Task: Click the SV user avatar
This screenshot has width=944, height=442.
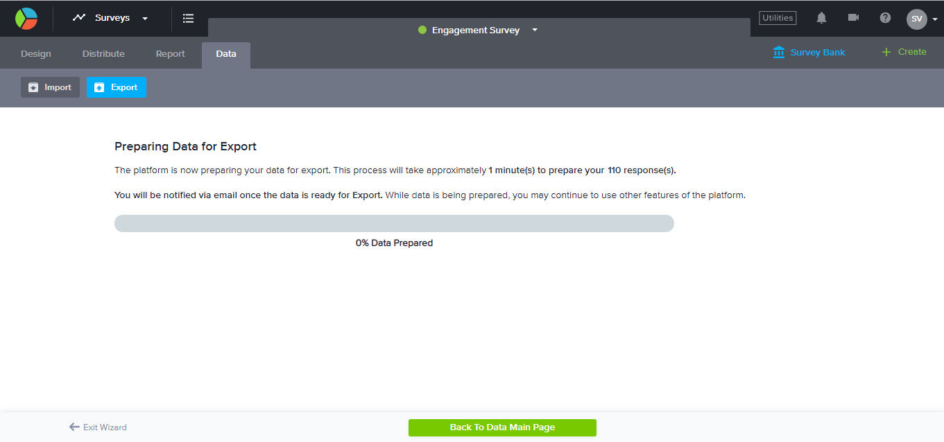Action: pos(916,19)
